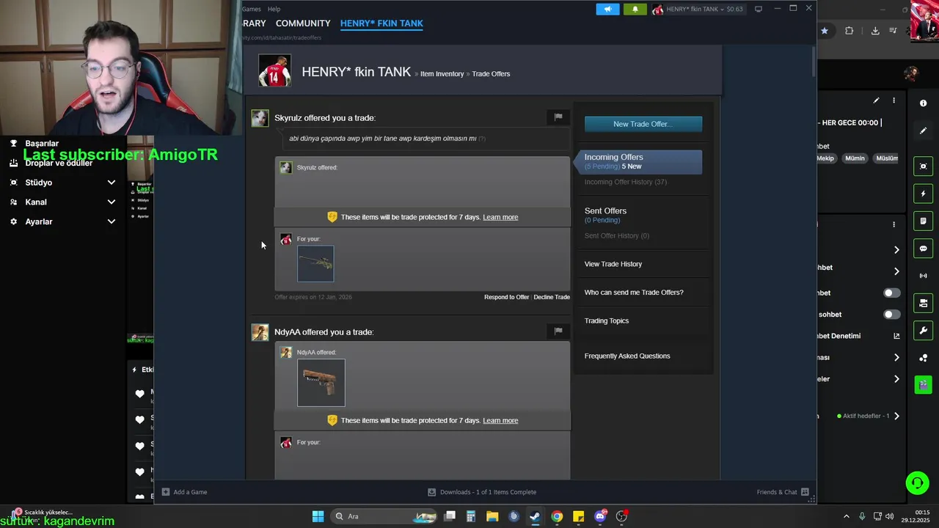The height and width of the screenshot is (528, 939).
Task: Click pencil edit icon in stream manager sidebar
Action: tap(923, 131)
